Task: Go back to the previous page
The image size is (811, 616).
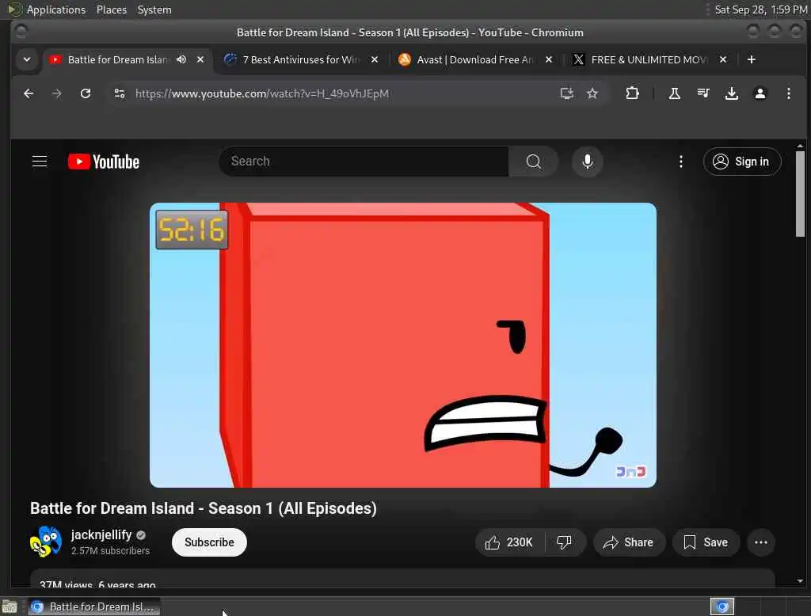Action: [29, 93]
